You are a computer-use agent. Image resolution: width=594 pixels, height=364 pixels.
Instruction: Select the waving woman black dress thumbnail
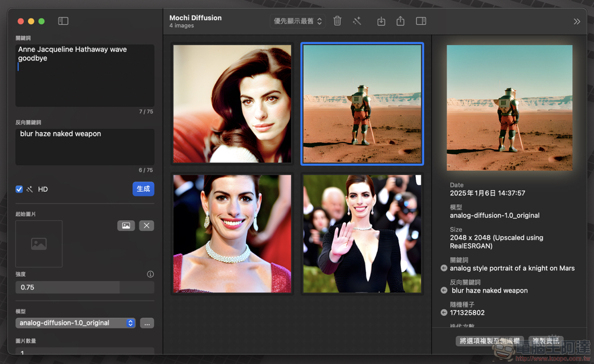pos(362,234)
